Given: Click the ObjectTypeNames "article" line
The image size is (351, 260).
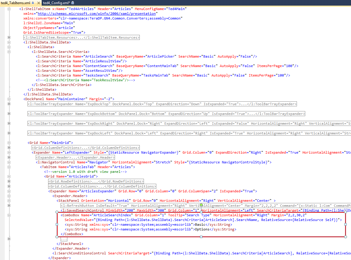Looking at the screenshot, I should (49, 28).
